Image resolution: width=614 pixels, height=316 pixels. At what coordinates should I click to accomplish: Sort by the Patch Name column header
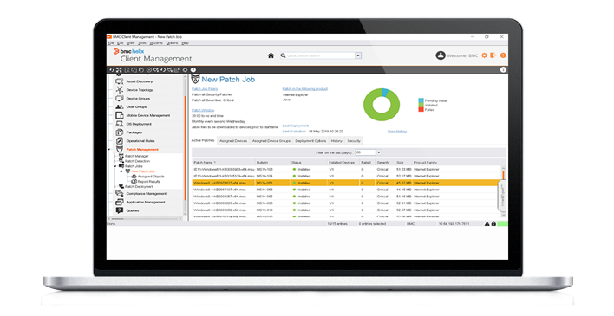[223, 162]
